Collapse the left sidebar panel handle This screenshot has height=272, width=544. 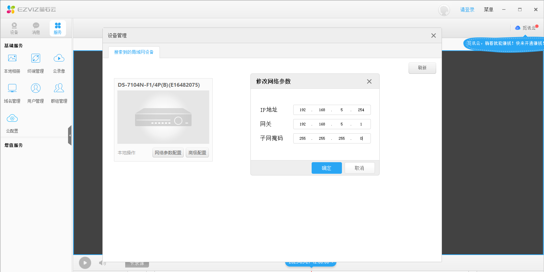pos(70,135)
